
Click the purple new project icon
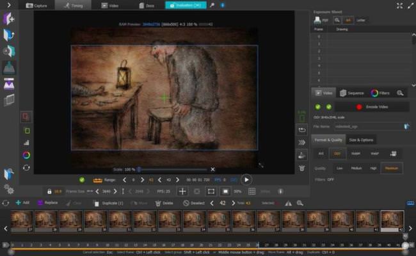coord(8,19)
